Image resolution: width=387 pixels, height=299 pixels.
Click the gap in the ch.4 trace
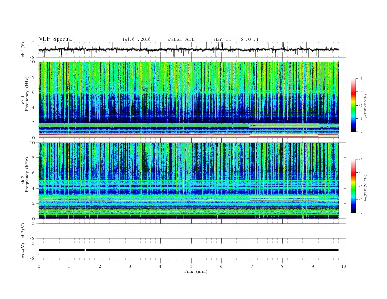point(85,250)
